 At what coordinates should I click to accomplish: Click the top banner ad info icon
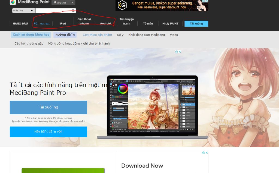point(204,1)
